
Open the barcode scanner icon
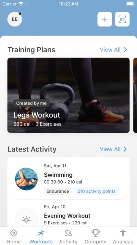click(122, 19)
